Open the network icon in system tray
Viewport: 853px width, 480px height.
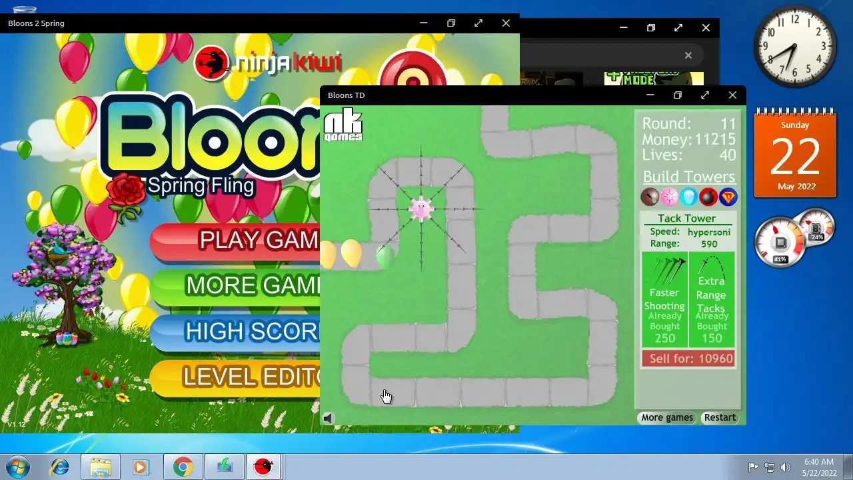[770, 467]
